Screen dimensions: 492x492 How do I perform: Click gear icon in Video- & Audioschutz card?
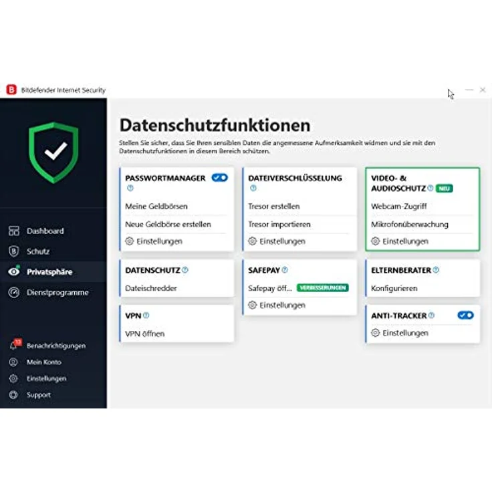click(x=375, y=241)
